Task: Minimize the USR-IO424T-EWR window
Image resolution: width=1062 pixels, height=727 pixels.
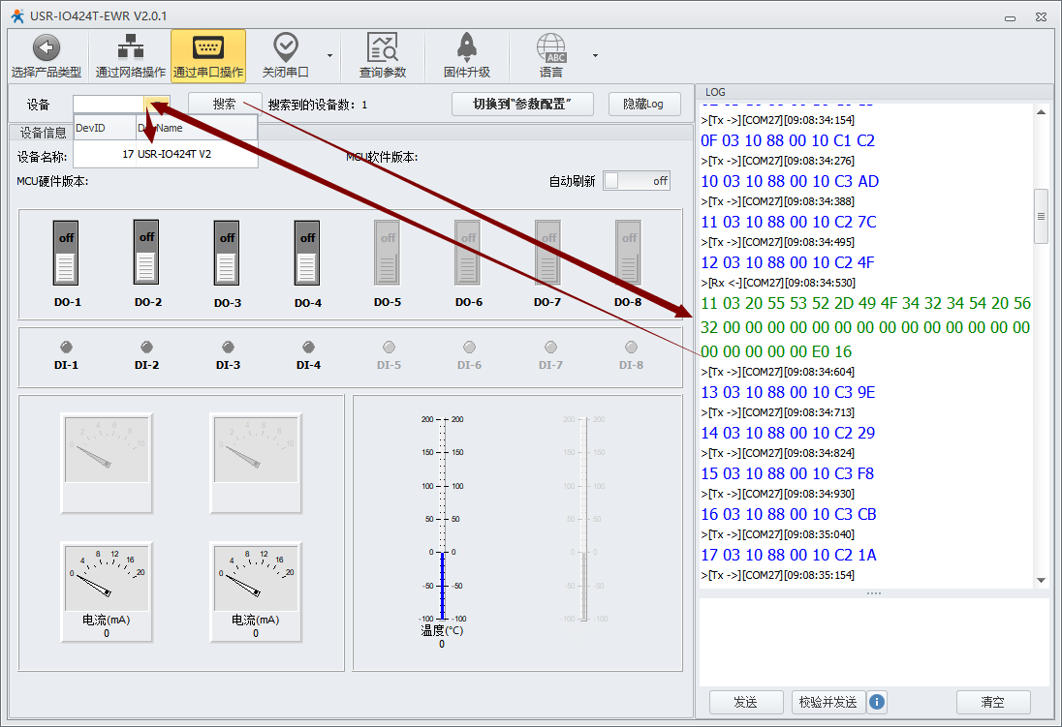Action: click(1010, 17)
